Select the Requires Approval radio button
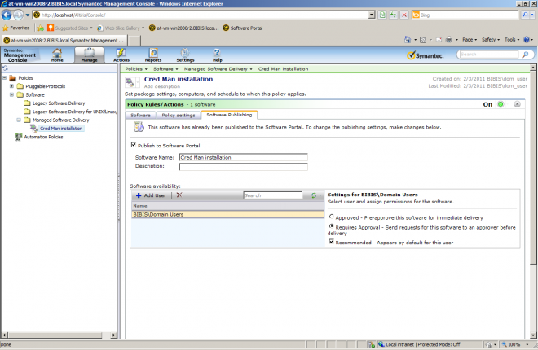Viewport: 538px width, 350px height. coord(332,226)
